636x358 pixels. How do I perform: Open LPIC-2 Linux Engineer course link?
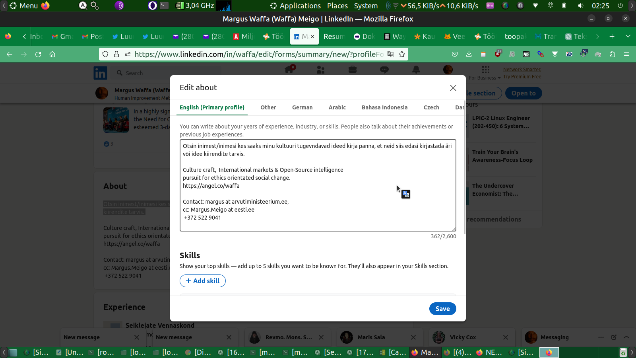click(501, 122)
